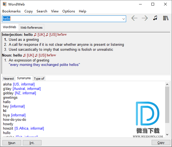The width and height of the screenshot is (172, 147).
Task: Click example 'every morning they exchanged polite hellos'
Action: tap(44, 65)
